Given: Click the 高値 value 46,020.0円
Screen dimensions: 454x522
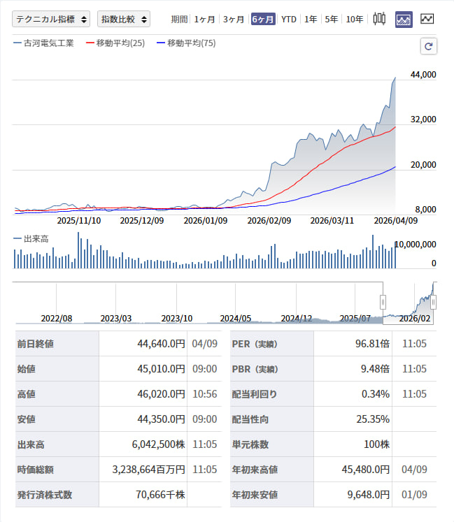Looking at the screenshot, I should [x=162, y=394].
